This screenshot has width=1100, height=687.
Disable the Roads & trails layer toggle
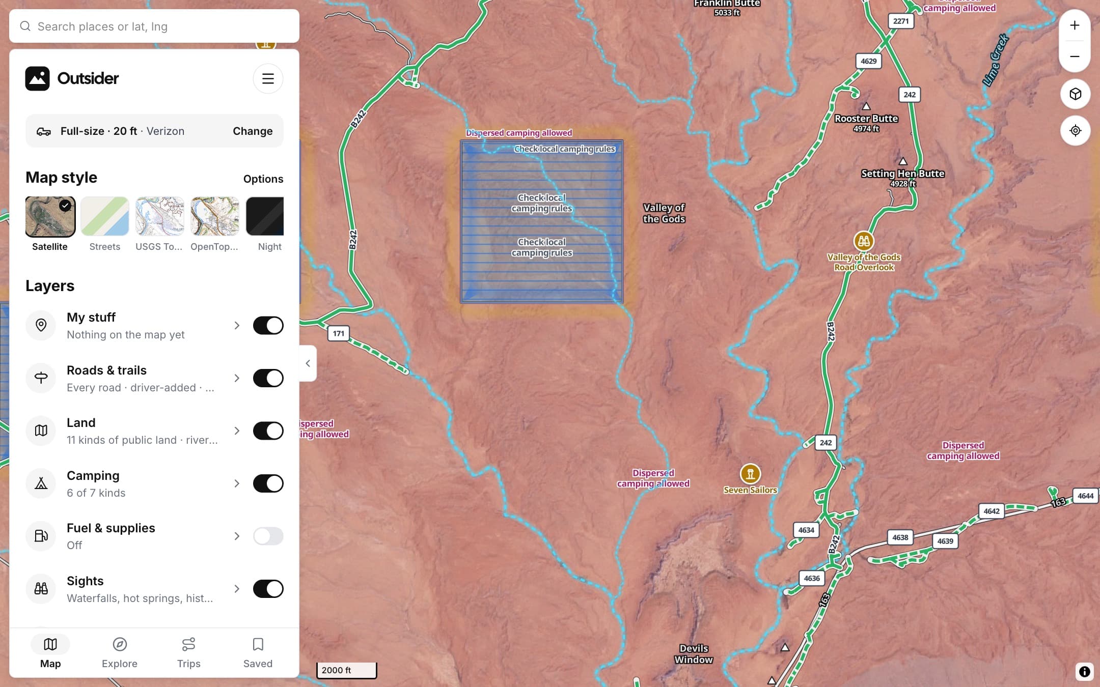[x=268, y=378]
